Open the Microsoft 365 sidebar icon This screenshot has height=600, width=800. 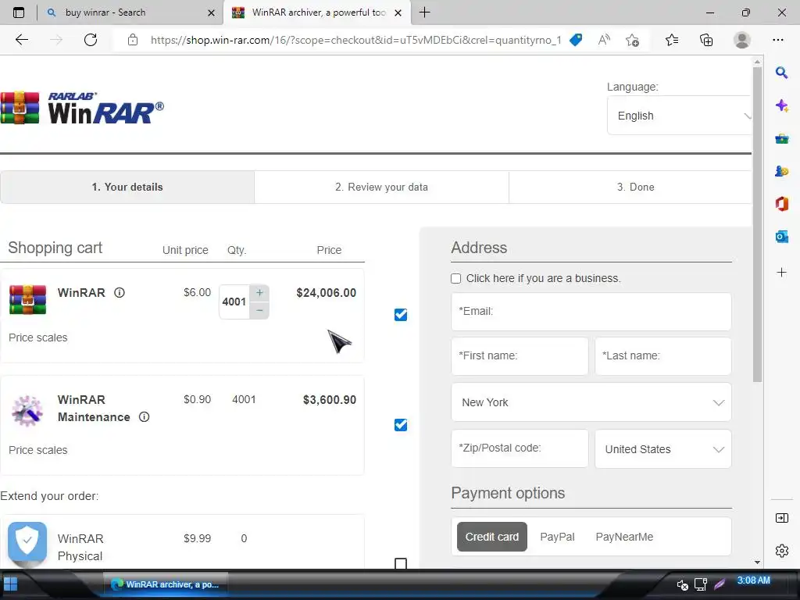click(x=781, y=204)
